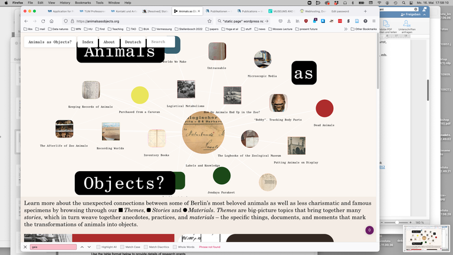Image resolution: width=453 pixels, height=255 pixels.
Task: Click the purple counter badge
Action: pyautogui.click(x=369, y=230)
